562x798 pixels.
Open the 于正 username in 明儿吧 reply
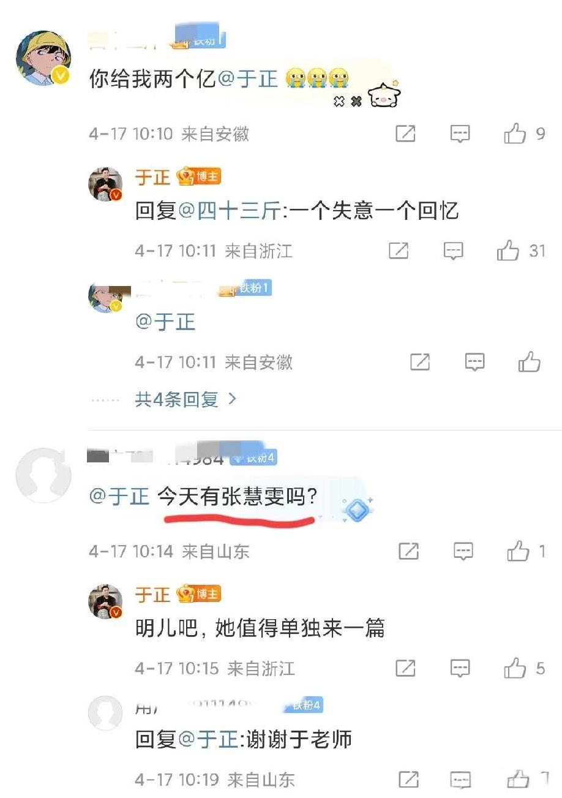pos(152,593)
